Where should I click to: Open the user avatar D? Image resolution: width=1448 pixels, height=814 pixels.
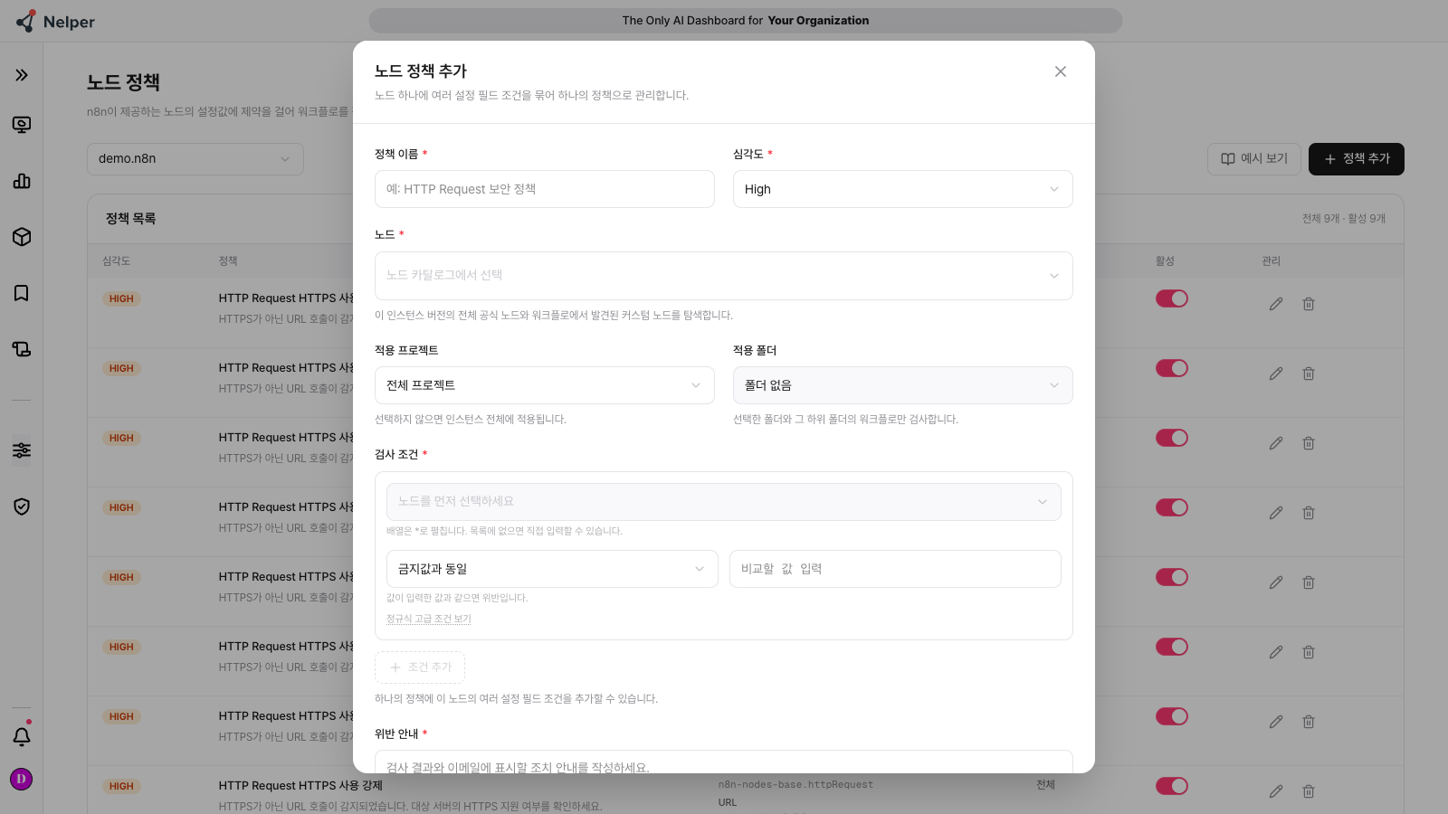(21, 779)
